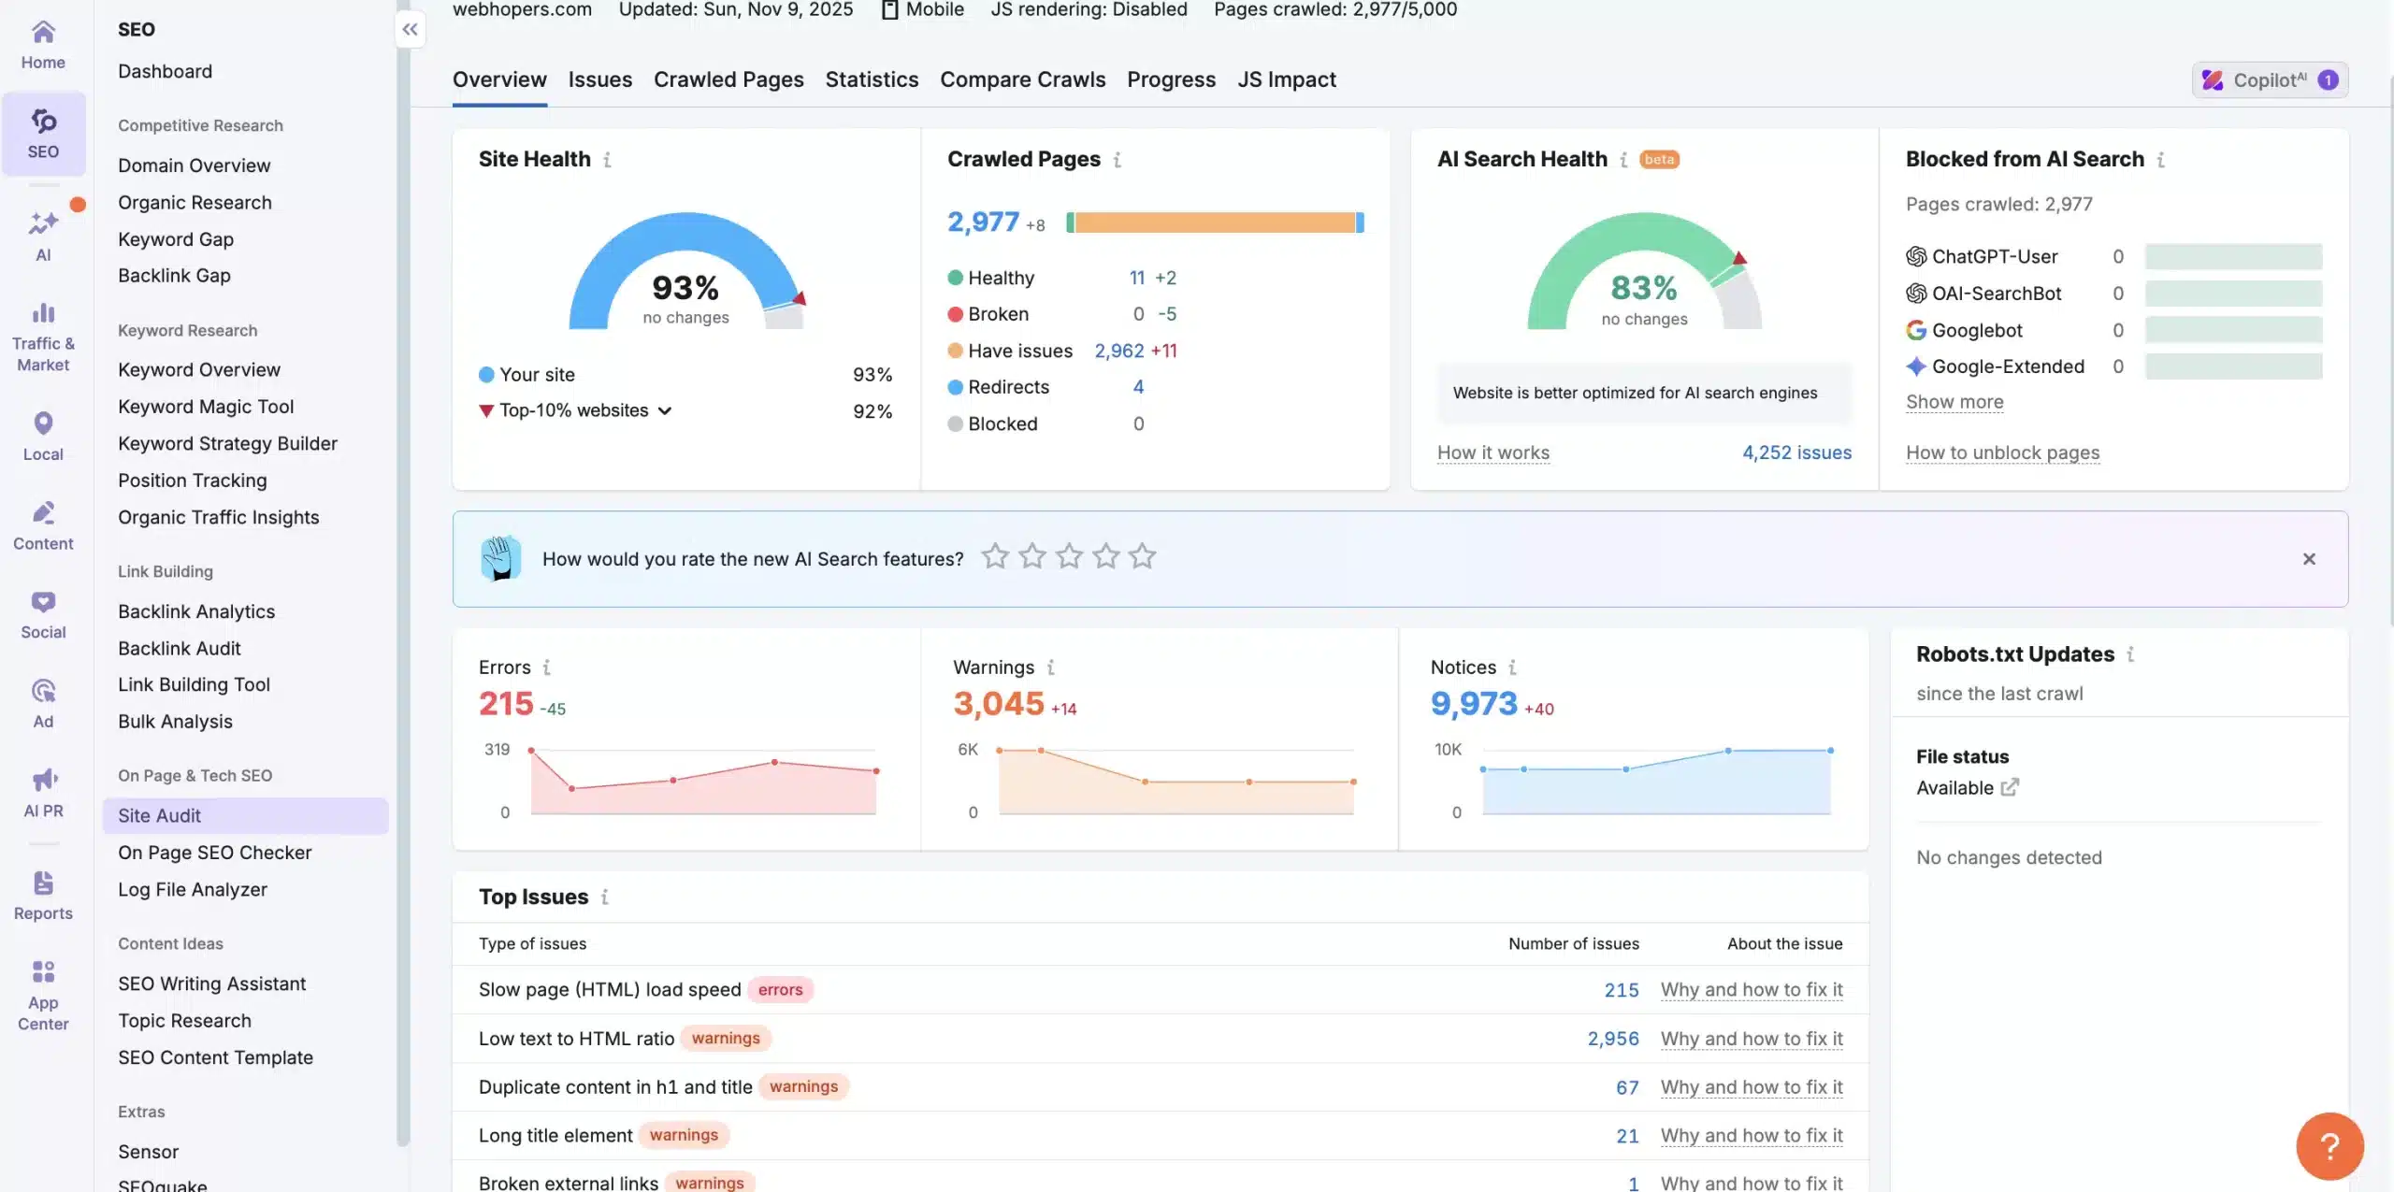Open the orange help question-mark button
This screenshot has width=2394, height=1192.
(x=2329, y=1146)
